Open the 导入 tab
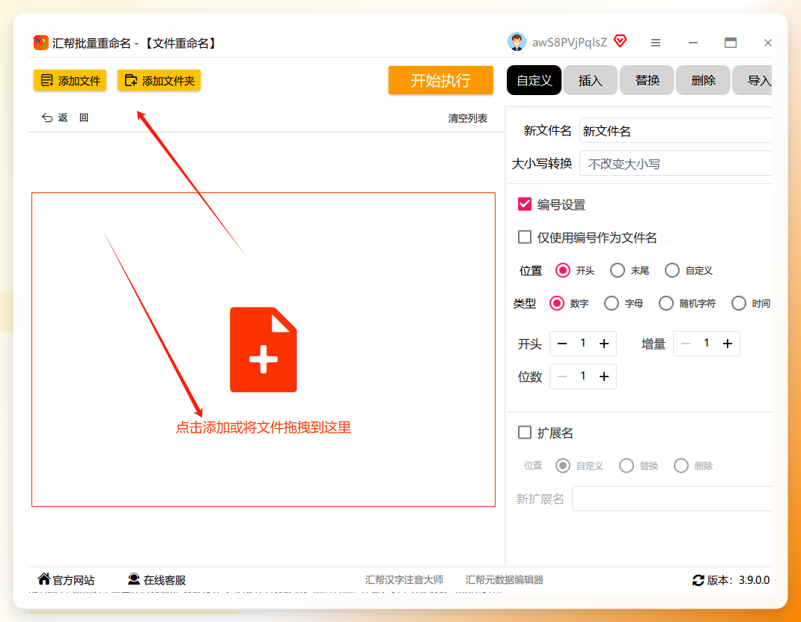The height and width of the screenshot is (622, 801). [752, 80]
